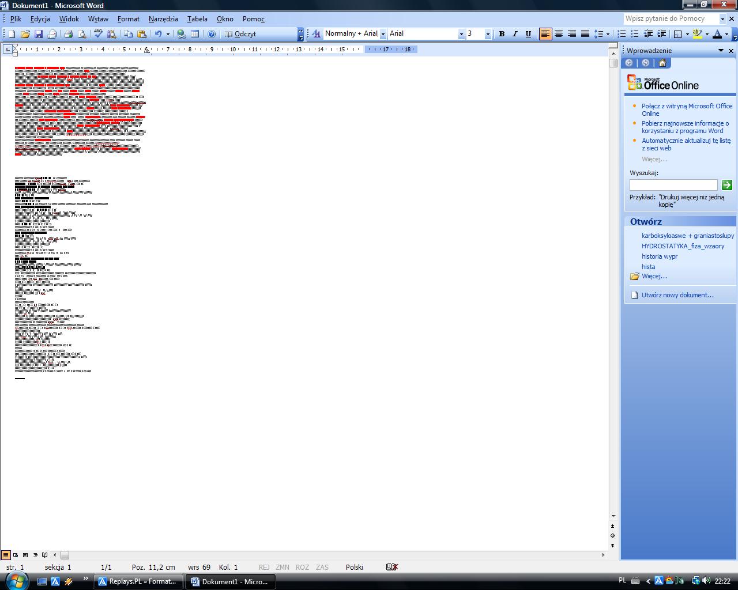
Task: Toggle Underline formatting
Action: (528, 34)
